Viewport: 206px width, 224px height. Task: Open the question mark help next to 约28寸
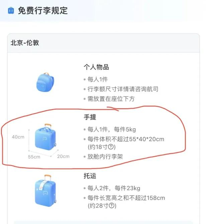(112, 206)
